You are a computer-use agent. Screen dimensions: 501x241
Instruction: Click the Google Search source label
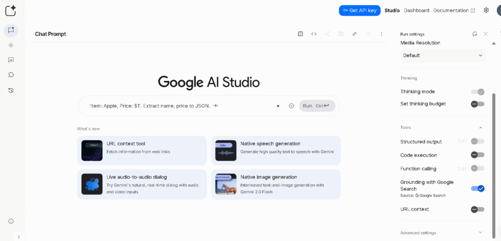(x=431, y=196)
